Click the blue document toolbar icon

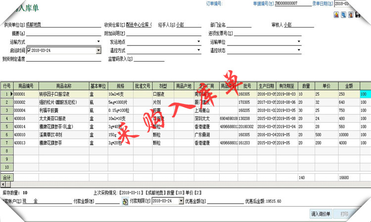(x=342, y=15)
